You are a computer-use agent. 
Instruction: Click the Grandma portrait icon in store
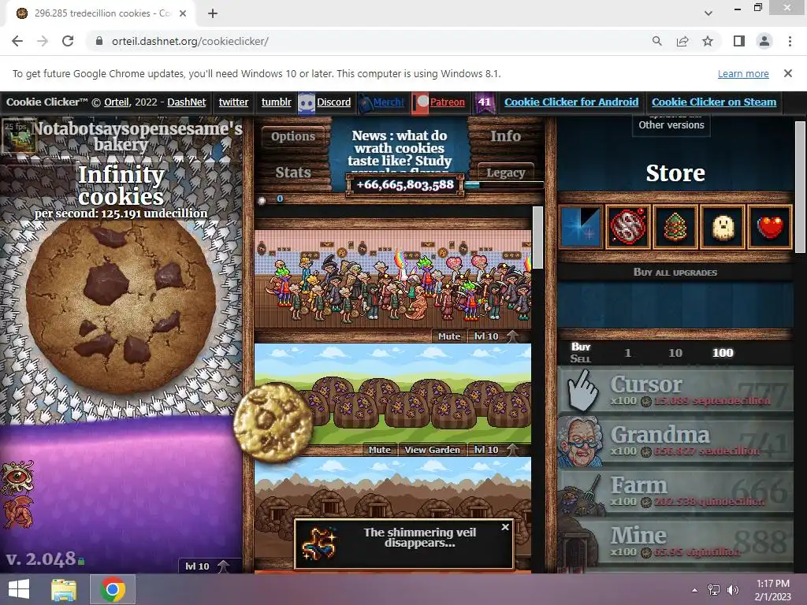click(x=581, y=441)
